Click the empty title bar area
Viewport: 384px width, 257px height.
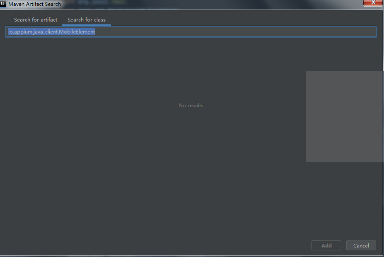point(207,4)
